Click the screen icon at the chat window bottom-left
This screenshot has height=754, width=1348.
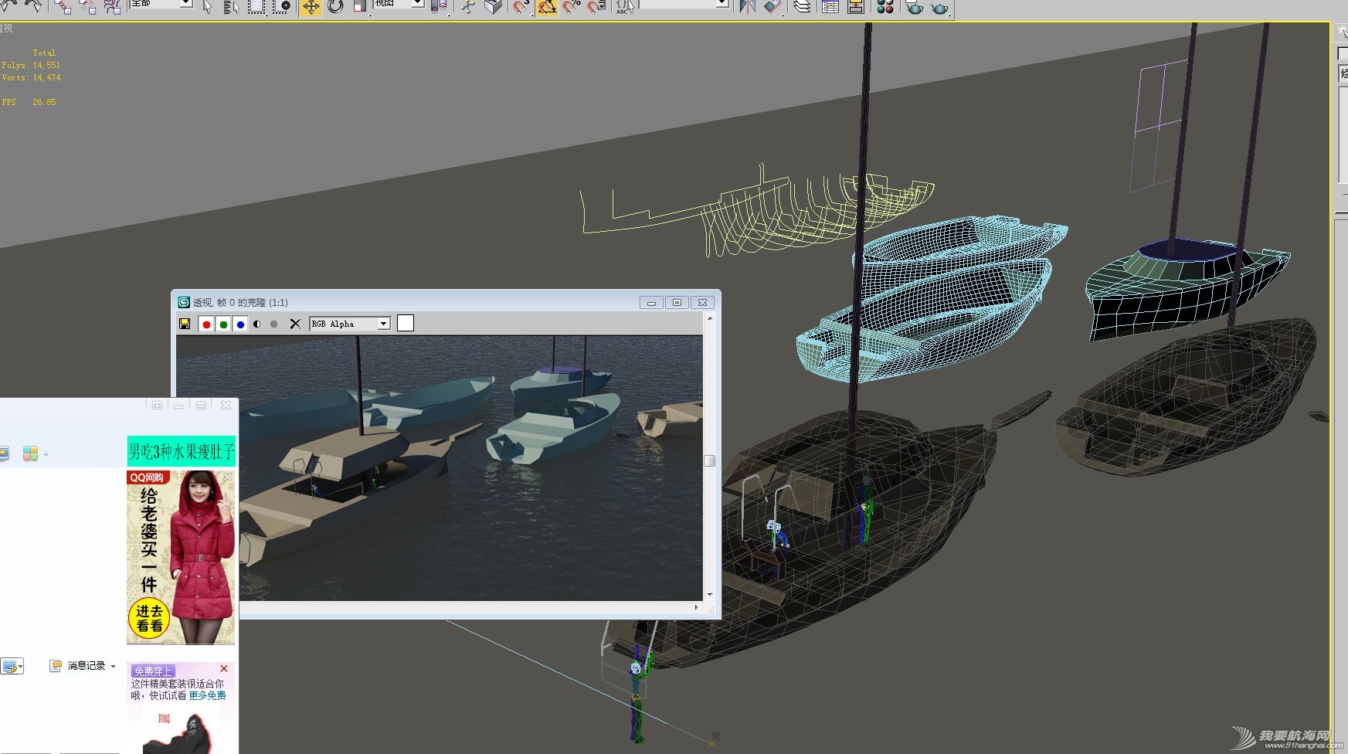(x=11, y=666)
